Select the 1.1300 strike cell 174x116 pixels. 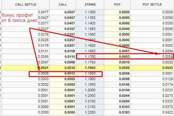[x=90, y=12]
